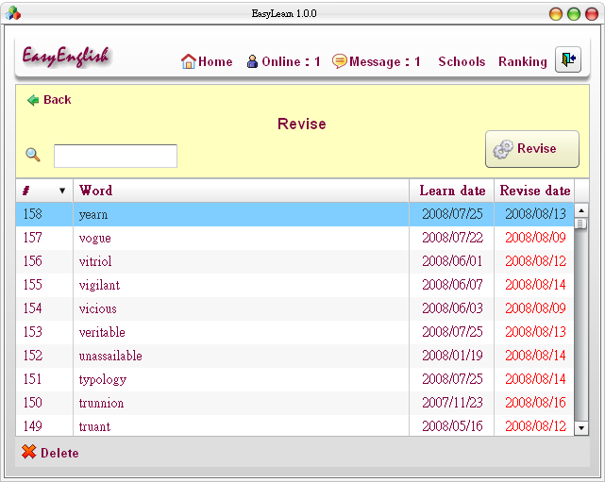
Task: Go to Home via the house icon
Action: coord(188,61)
